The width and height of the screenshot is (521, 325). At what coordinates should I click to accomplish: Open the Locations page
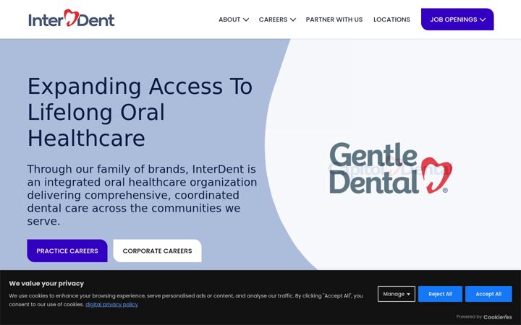[391, 19]
